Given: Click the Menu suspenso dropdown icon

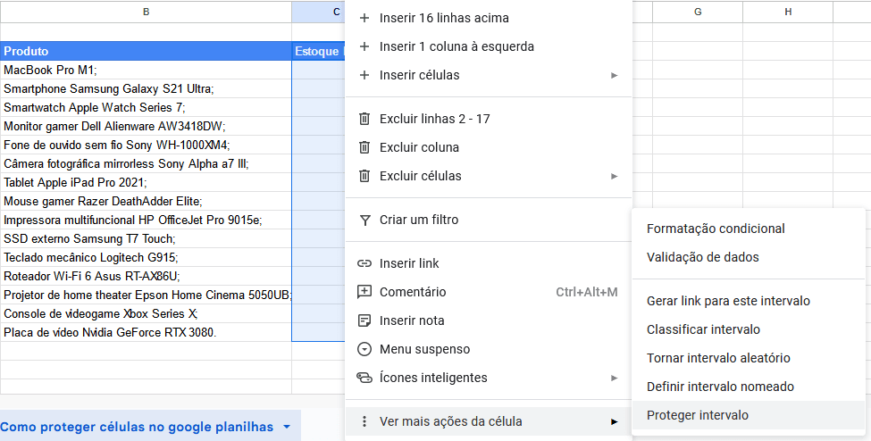Looking at the screenshot, I should coord(364,349).
